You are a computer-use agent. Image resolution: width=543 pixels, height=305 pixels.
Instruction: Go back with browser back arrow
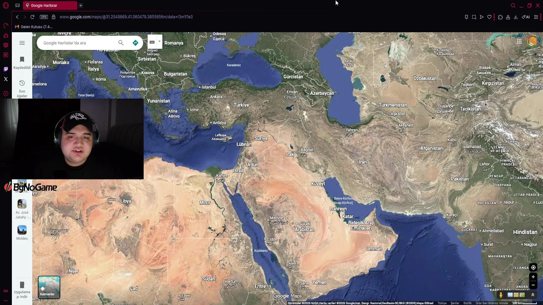click(17, 17)
